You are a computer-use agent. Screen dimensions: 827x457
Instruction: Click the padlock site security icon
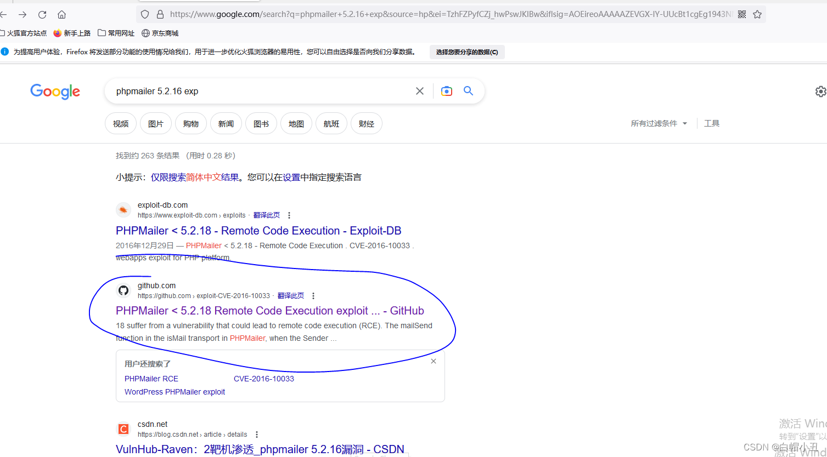160,14
